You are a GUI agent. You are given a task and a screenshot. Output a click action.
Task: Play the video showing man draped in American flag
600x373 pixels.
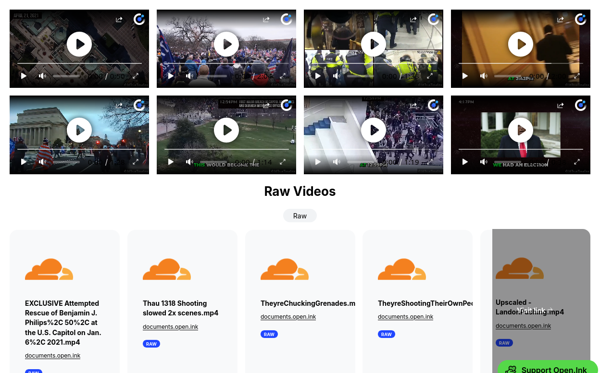click(x=79, y=130)
